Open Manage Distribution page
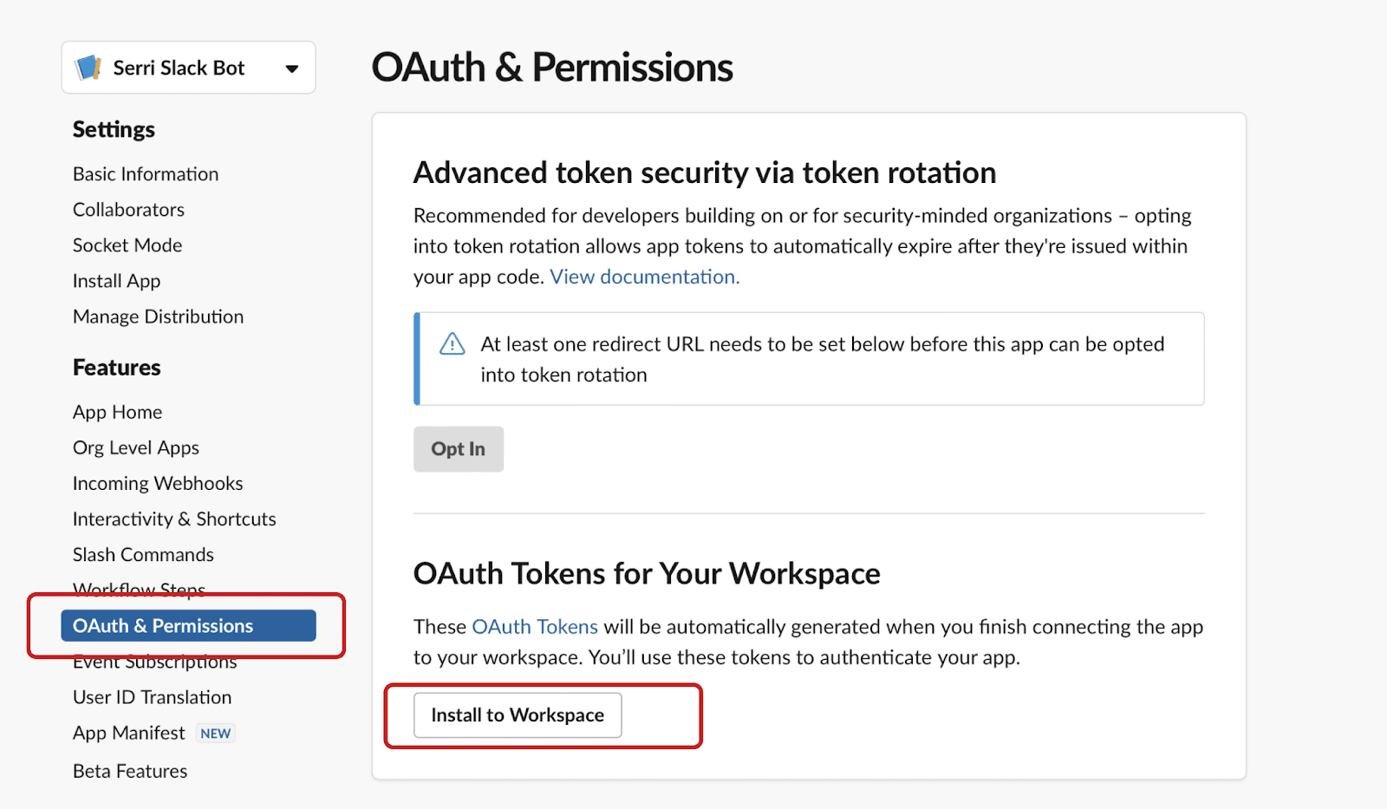Viewport: 1387px width, 809px height. tap(158, 316)
